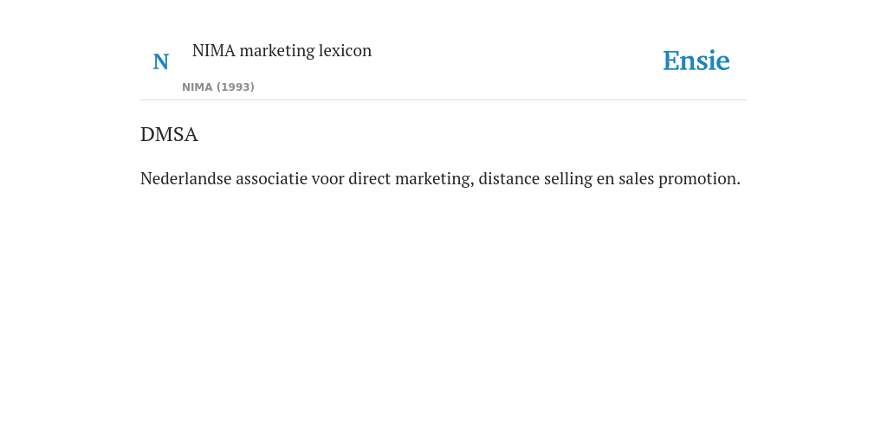Image resolution: width=887 pixels, height=443 pixels.
Task: Open the NIMA marketing lexicon title
Action: (x=282, y=50)
